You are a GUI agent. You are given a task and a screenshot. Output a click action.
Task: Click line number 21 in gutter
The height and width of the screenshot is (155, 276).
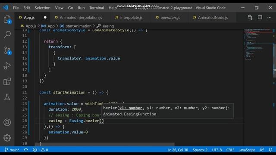25,92
